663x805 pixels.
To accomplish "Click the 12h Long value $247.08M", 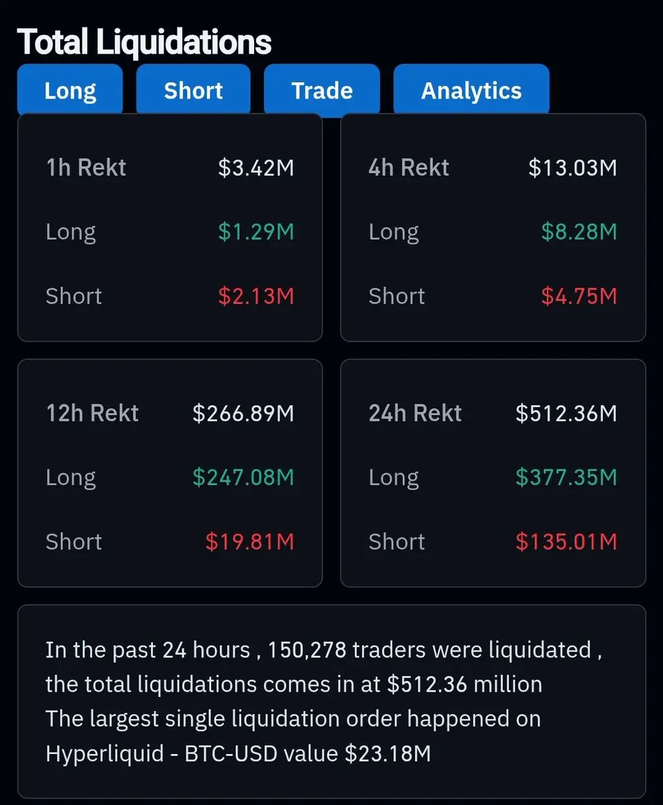I will tap(243, 478).
